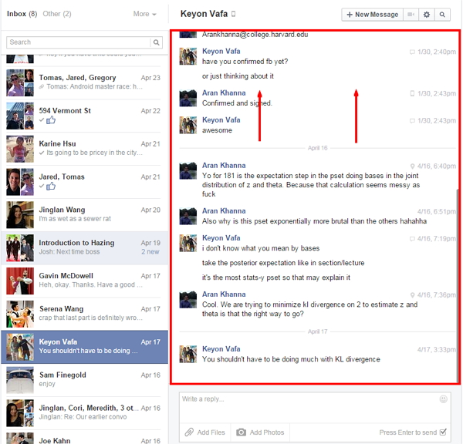Toggle the Press Enter to send checkbox
Screen dimensions: 463x444
click(443, 432)
